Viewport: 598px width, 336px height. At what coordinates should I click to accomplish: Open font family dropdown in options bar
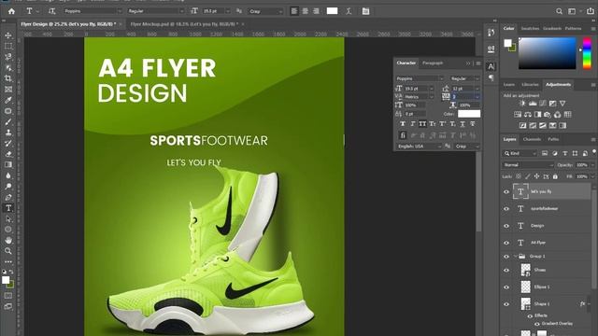[120, 11]
